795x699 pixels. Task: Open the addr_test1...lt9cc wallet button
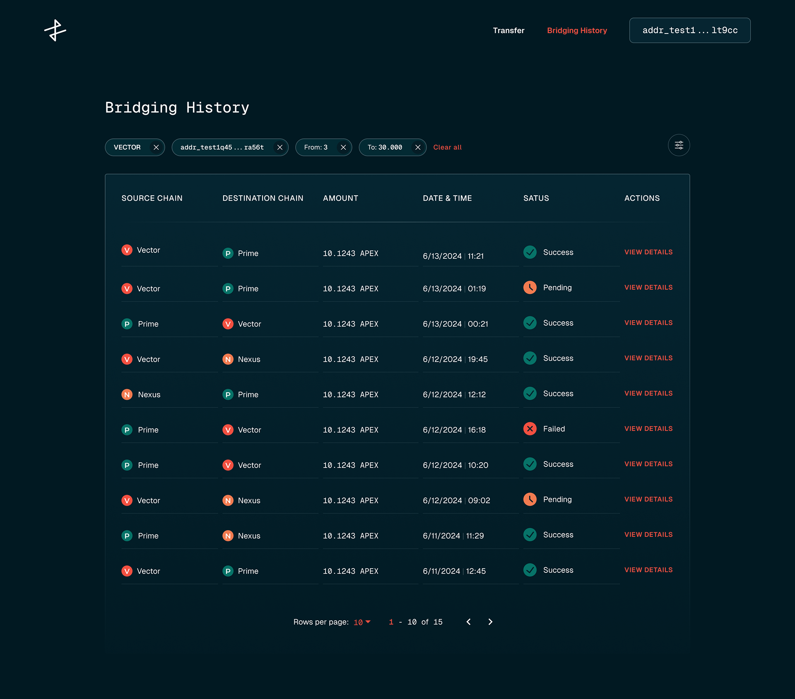tap(689, 30)
